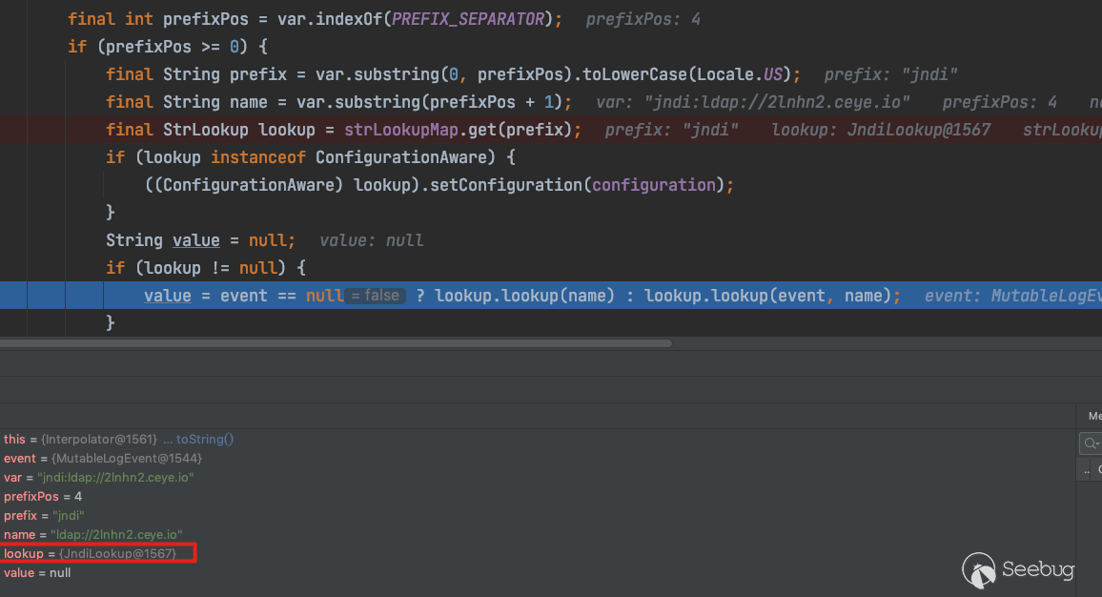Select the 'value = null' variable row

(x=37, y=572)
